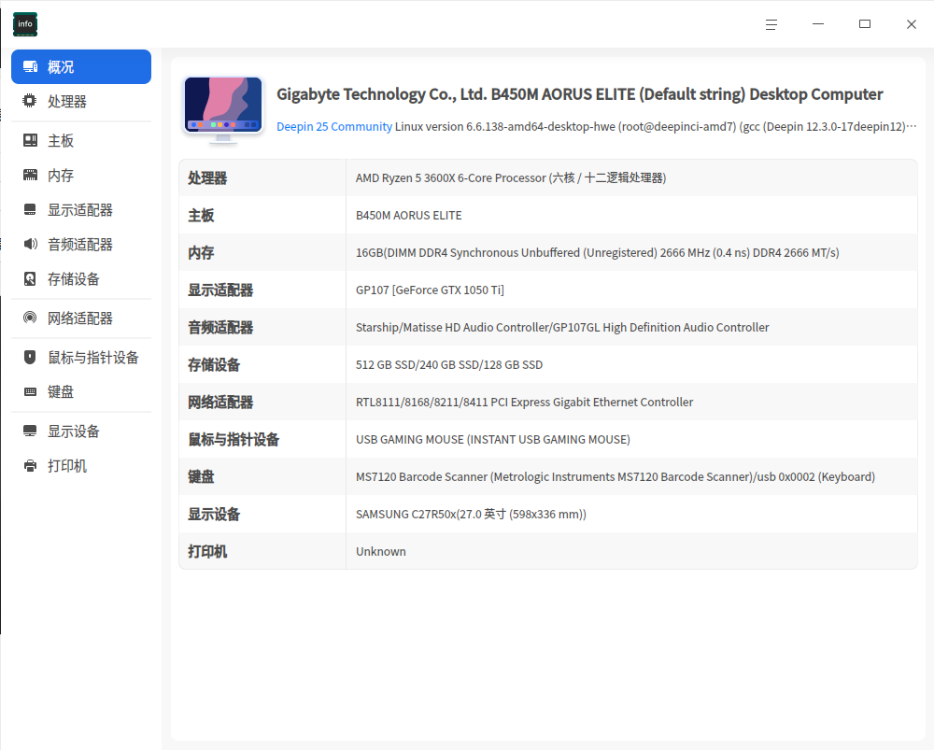
Task: Click the Unknown printer value
Action: (x=381, y=552)
